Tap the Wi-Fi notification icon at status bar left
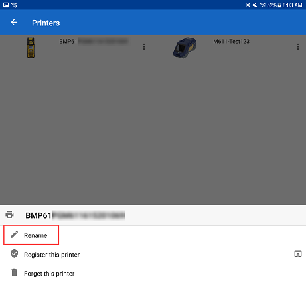The width and height of the screenshot is (306, 291). point(14,5)
